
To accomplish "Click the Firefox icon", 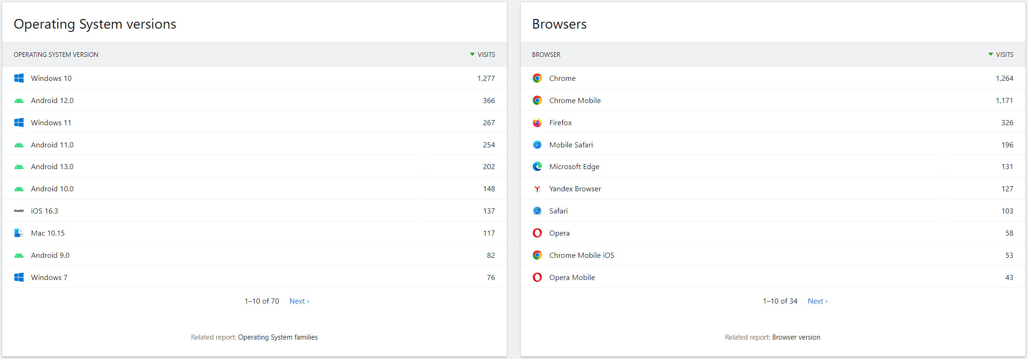I will 537,122.
